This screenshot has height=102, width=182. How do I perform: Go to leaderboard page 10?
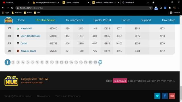tap(52, 62)
